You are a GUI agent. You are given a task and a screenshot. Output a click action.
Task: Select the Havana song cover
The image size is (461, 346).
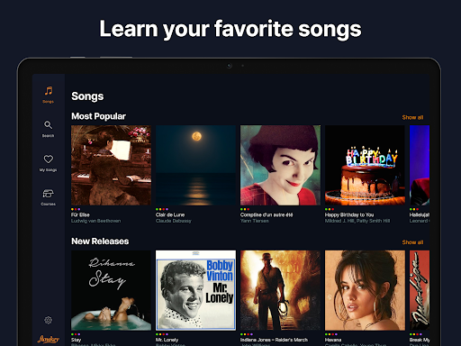click(365, 290)
